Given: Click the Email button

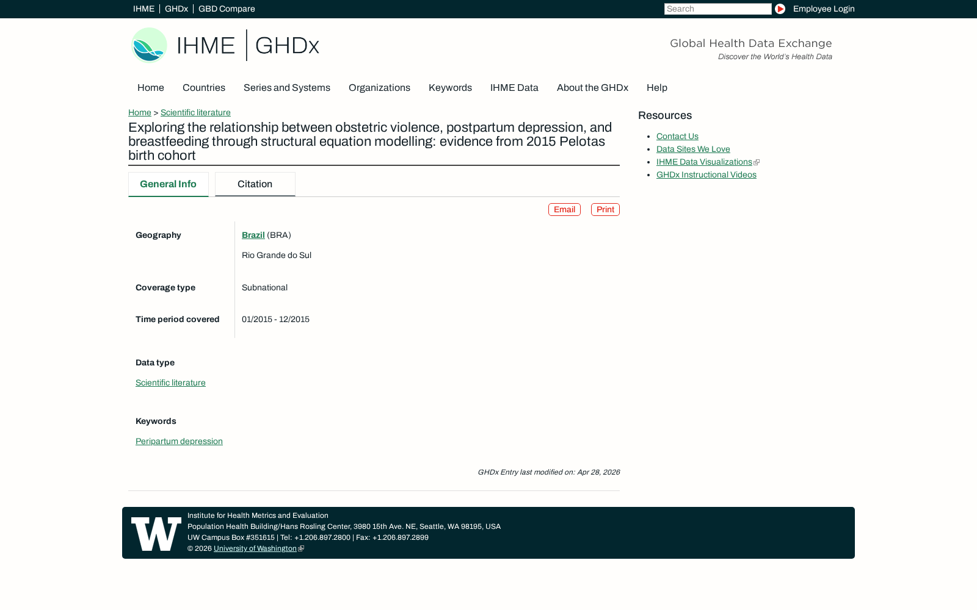Looking at the screenshot, I should click(564, 210).
